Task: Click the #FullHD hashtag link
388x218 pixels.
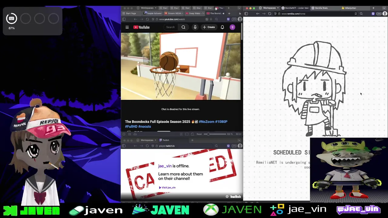Action: pos(131,127)
